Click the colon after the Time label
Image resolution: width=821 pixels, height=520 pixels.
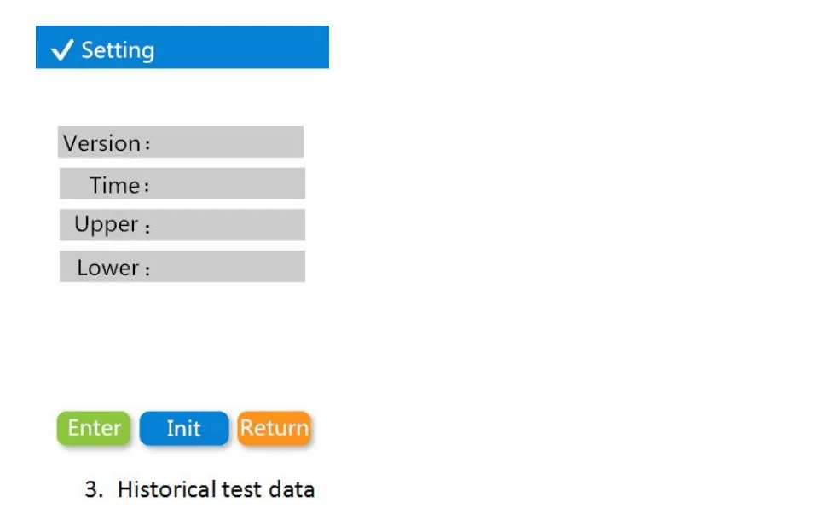pos(146,187)
